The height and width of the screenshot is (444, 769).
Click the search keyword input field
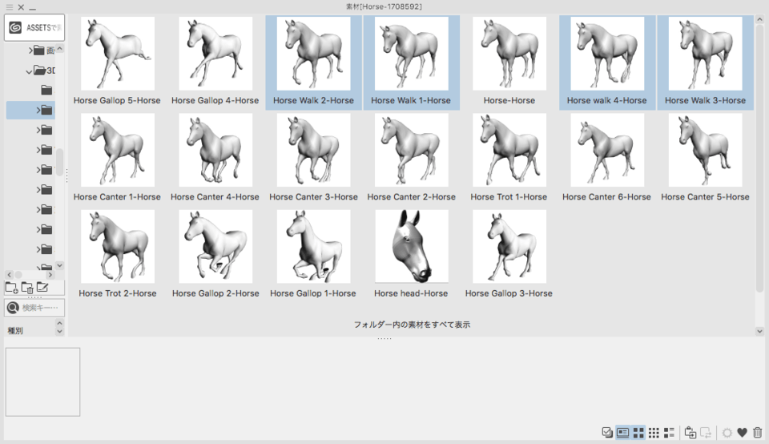[x=40, y=308]
